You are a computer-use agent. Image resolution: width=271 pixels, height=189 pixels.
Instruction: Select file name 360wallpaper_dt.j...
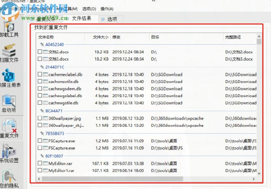[x=66, y=126]
